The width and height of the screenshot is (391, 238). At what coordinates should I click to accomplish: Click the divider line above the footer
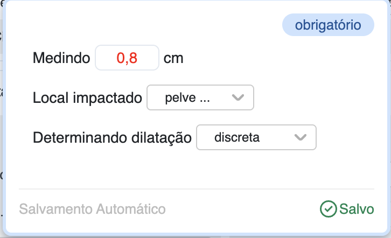(196, 189)
